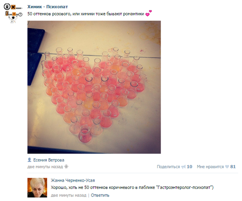Click the Android device icon near timestamp
The height and width of the screenshot is (201, 242).
coord(66,167)
